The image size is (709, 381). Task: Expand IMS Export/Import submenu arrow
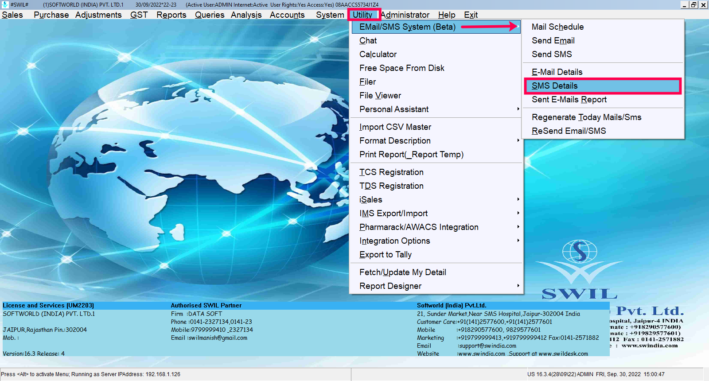point(518,213)
